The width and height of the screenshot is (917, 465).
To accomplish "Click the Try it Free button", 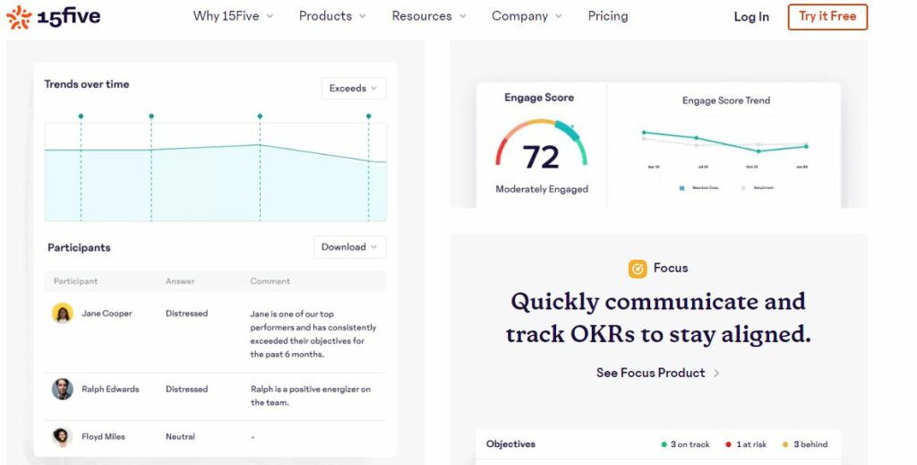I will pos(827,17).
